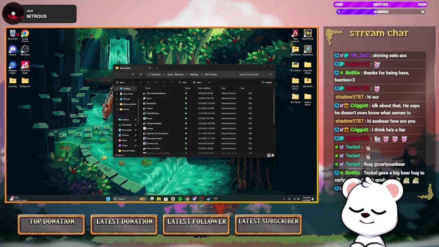
Task: Select the OBS Studio desktop shortcut
Action: point(25,51)
